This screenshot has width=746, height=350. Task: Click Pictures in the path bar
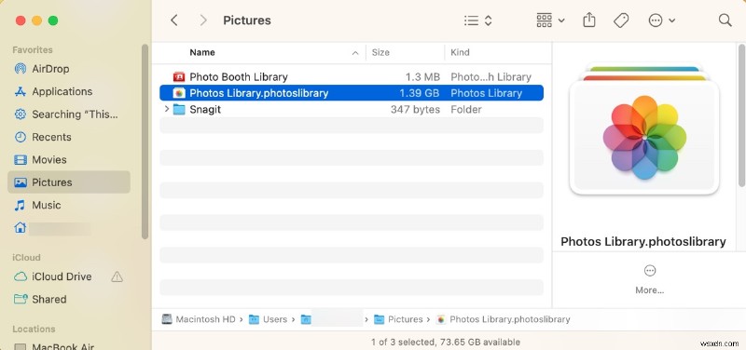398,319
